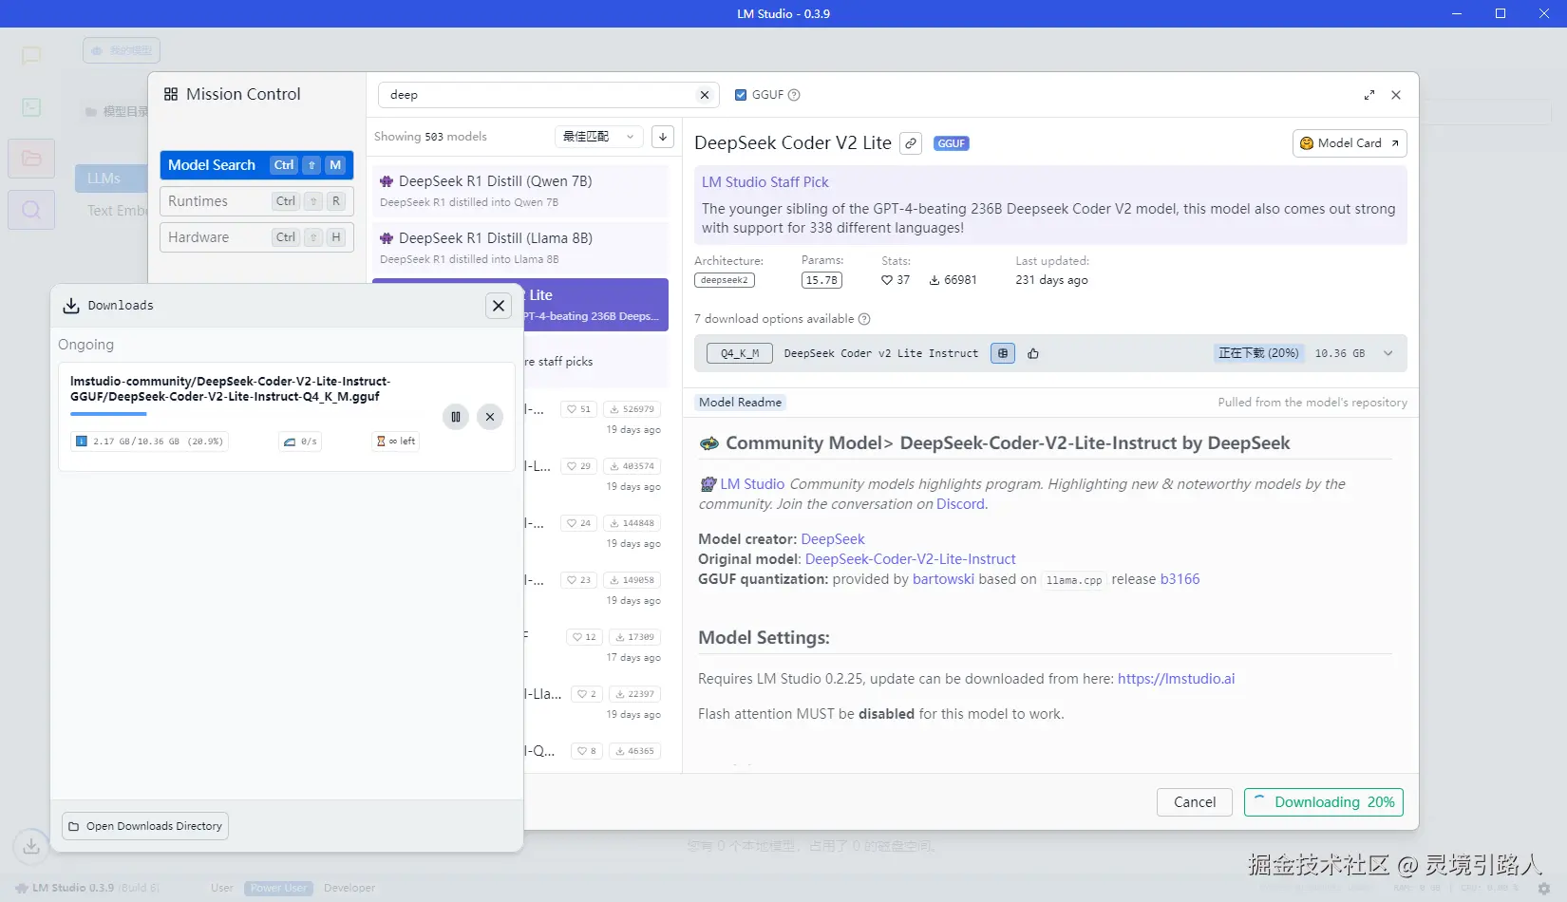Show the GGUF help tooltip icon

(x=795, y=95)
